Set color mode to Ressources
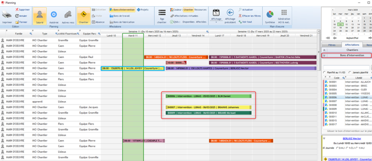Viewport: 372px width, 161px height. pos(201,10)
